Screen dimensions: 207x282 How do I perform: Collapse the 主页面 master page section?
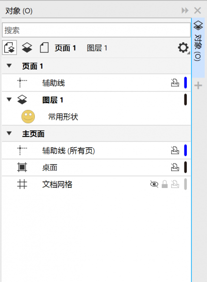[x=9, y=133]
